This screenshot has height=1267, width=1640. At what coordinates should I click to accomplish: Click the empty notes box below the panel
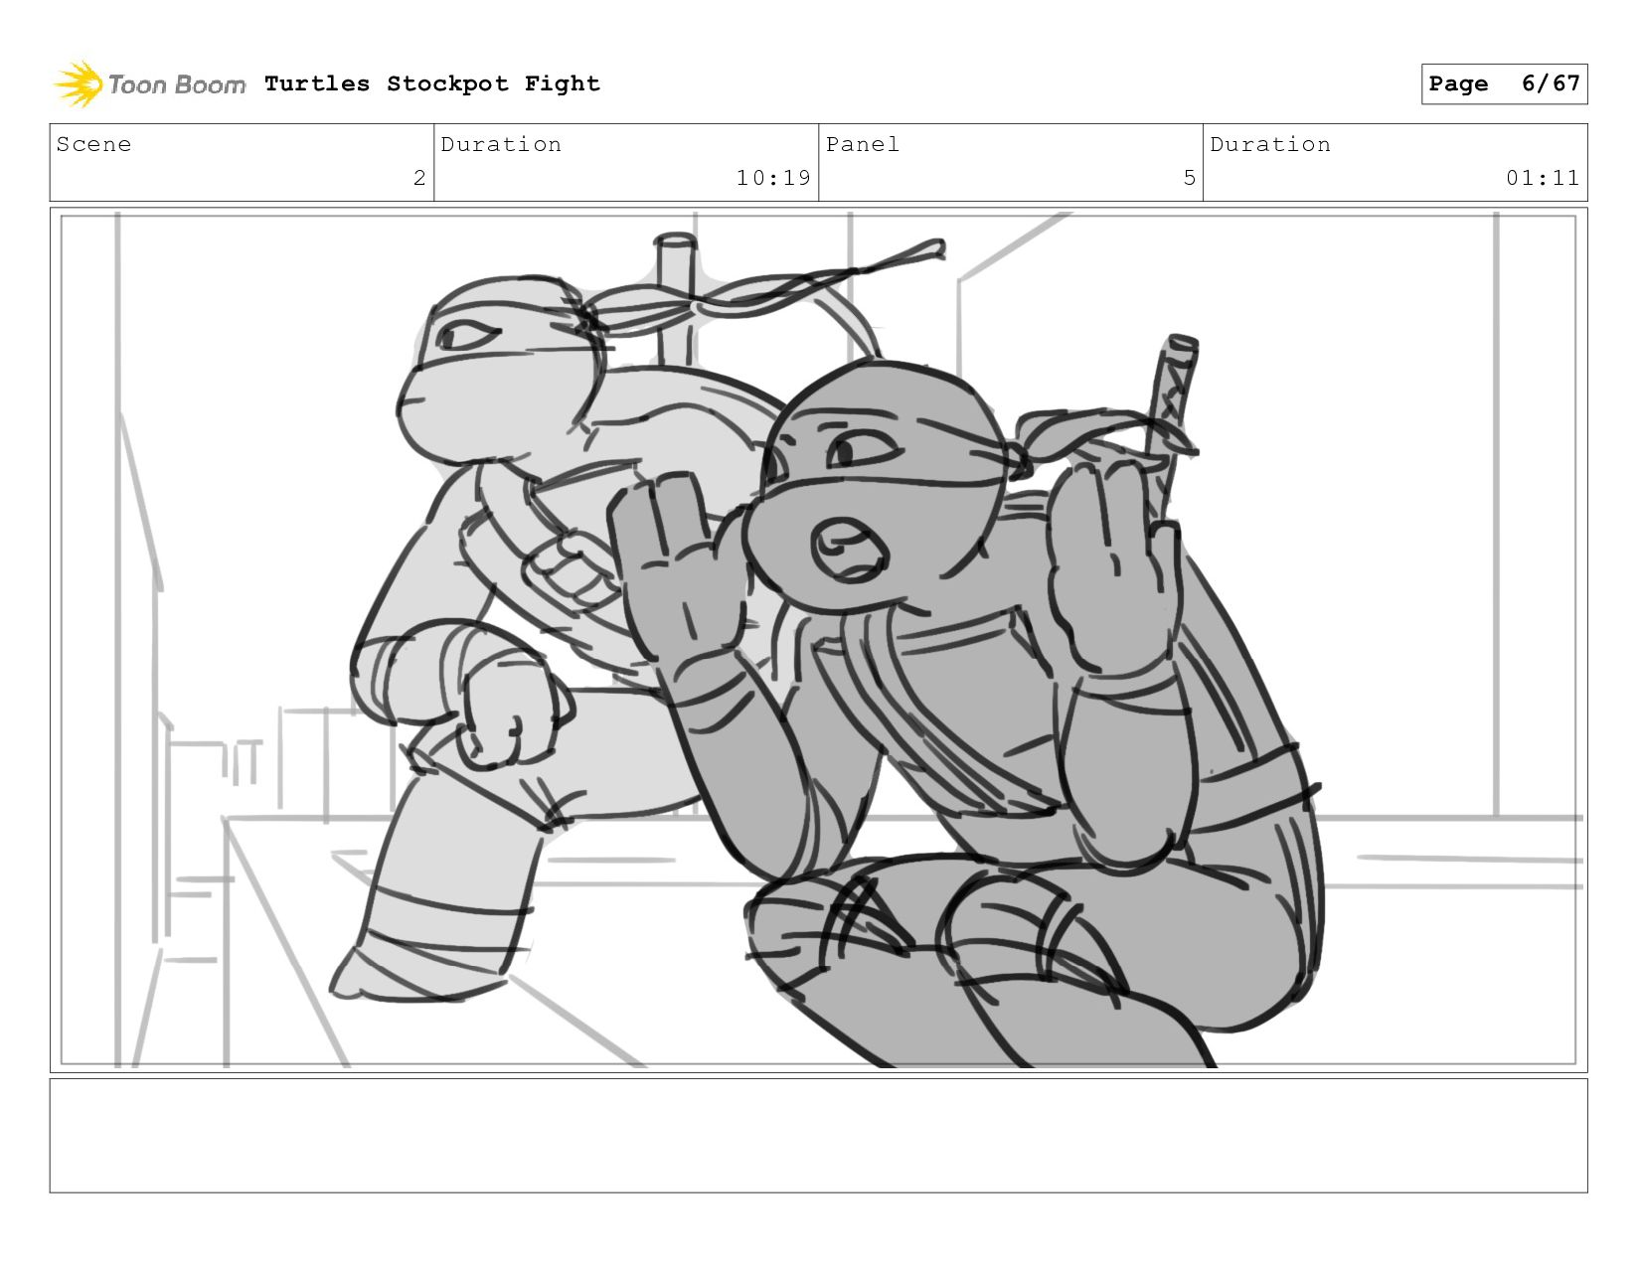coord(819,1136)
